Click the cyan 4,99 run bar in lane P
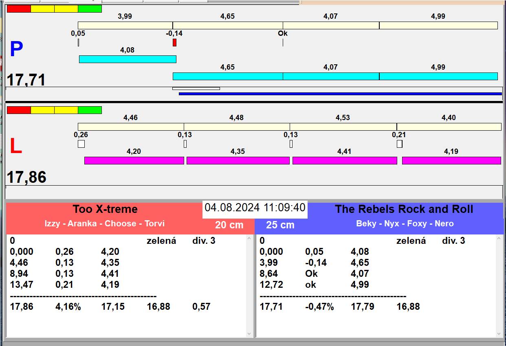The height and width of the screenshot is (346, 506). (438, 76)
